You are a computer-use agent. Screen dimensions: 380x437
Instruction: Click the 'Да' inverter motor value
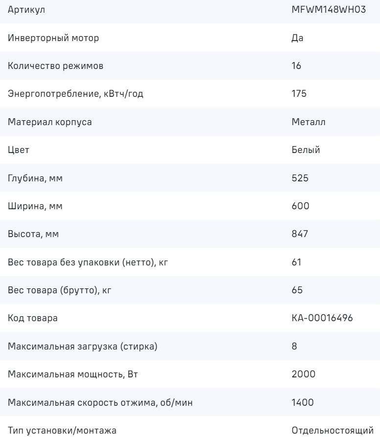coord(297,38)
